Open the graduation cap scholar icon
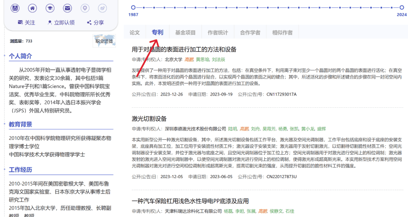The image size is (408, 217). coord(50,8)
